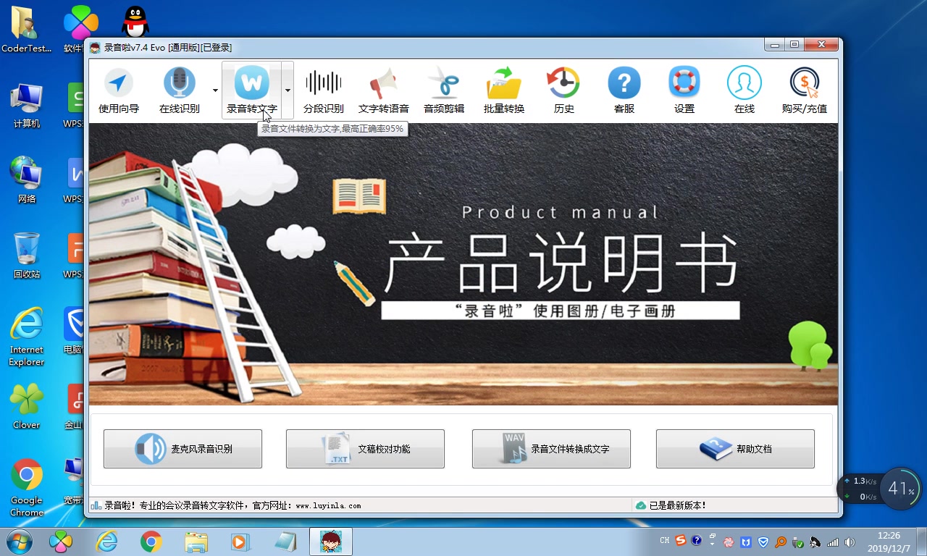The width and height of the screenshot is (927, 556).
Task: Open the 历史 history view
Action: (x=563, y=90)
